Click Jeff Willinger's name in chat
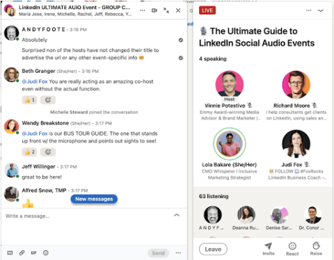The height and width of the screenshot is (260, 334). tap(38, 167)
